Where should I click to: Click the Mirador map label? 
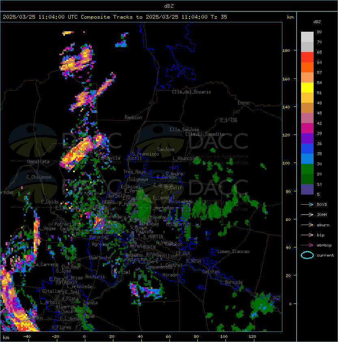pos(171,275)
